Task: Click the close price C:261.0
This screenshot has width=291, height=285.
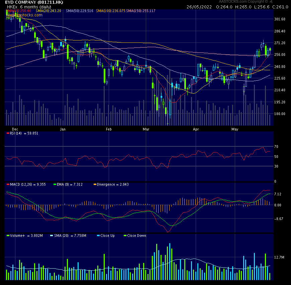Action: click(280, 7)
